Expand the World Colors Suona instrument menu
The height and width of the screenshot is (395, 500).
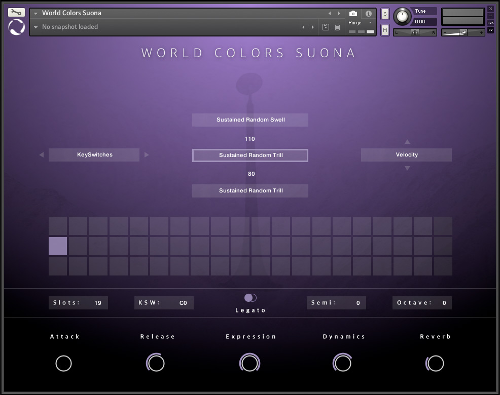[x=36, y=14]
